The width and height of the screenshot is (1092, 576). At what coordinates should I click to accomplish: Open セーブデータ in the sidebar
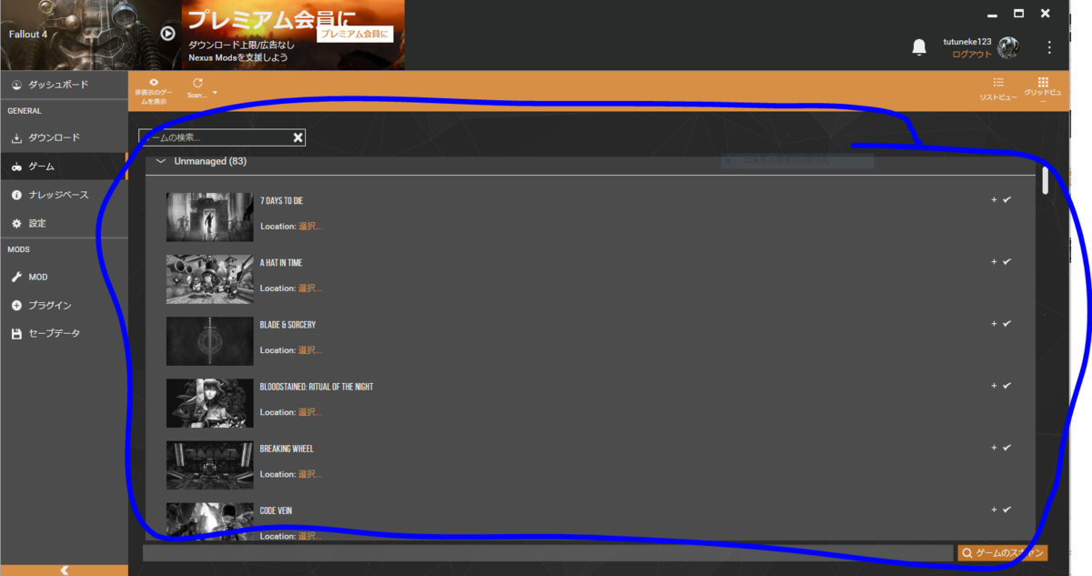64,334
